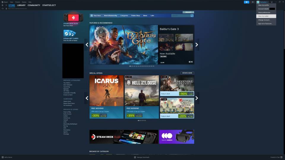This screenshot has width=285, height=160.
Task: Click the store search field
Action: [x=181, y=16]
